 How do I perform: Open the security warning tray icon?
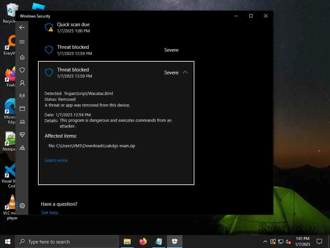(x=273, y=242)
